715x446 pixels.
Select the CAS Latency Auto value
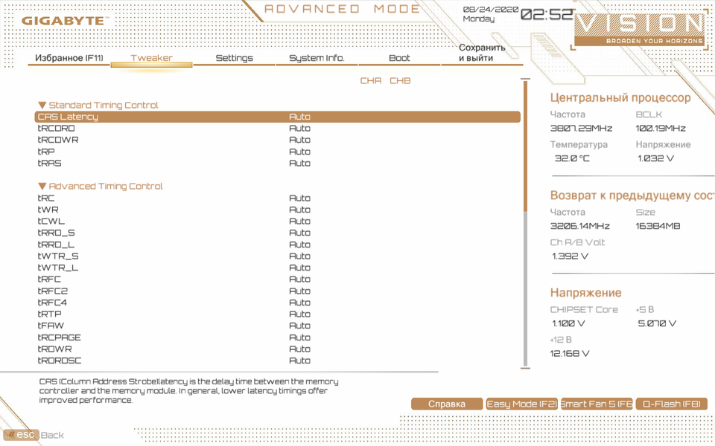click(x=299, y=117)
